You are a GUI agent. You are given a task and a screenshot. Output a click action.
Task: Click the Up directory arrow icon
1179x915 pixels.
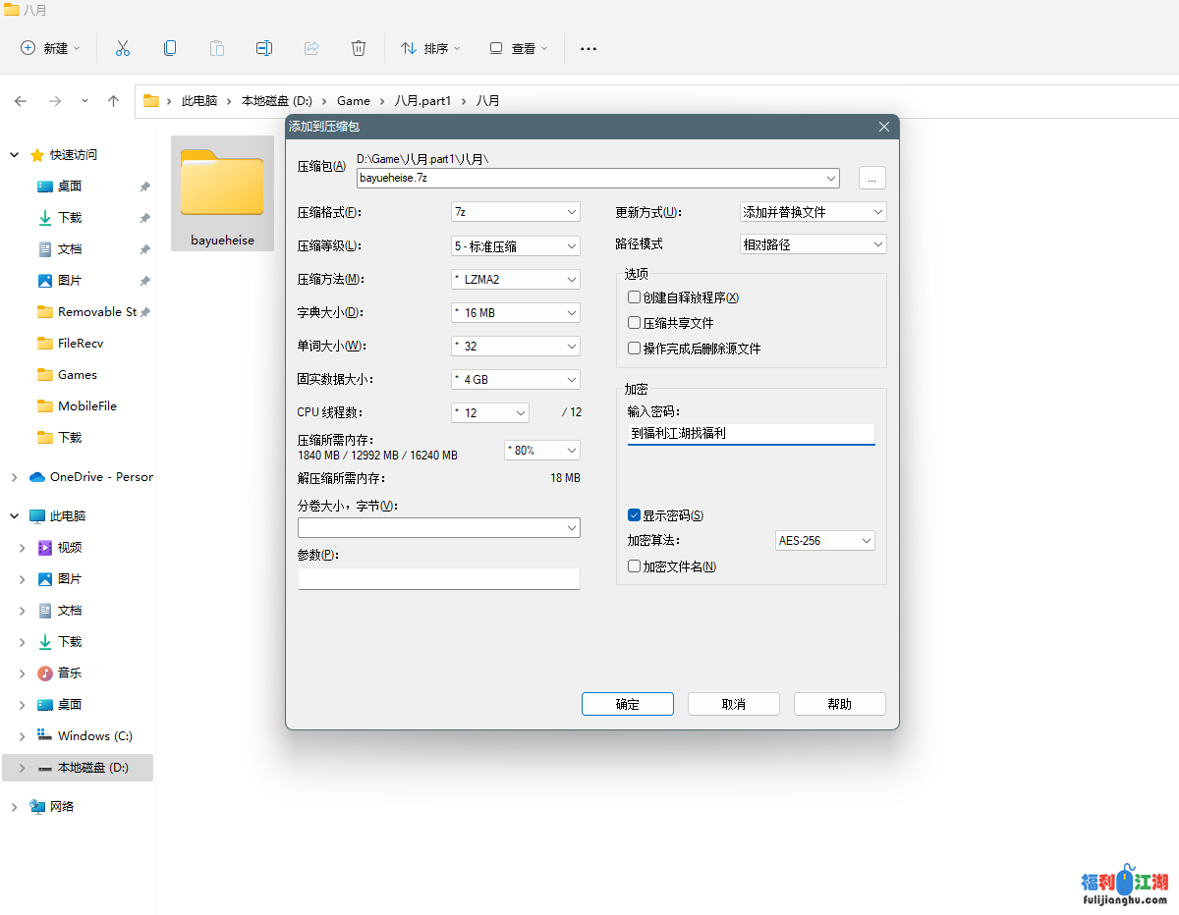pos(114,101)
